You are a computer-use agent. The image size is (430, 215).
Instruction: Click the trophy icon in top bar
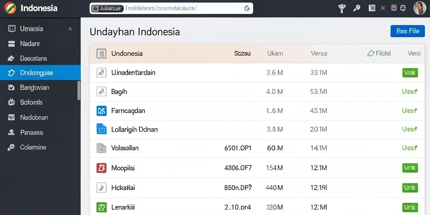tap(342, 8)
